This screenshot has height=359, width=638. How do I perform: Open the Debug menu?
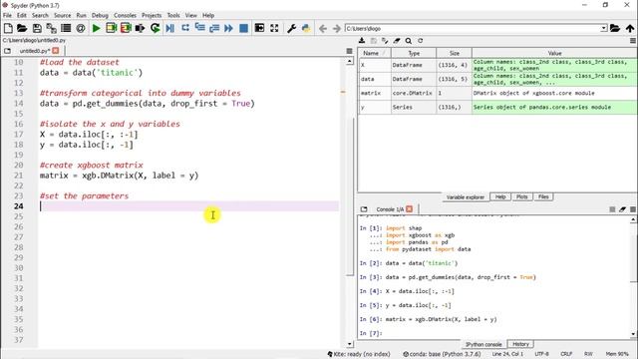pos(100,15)
